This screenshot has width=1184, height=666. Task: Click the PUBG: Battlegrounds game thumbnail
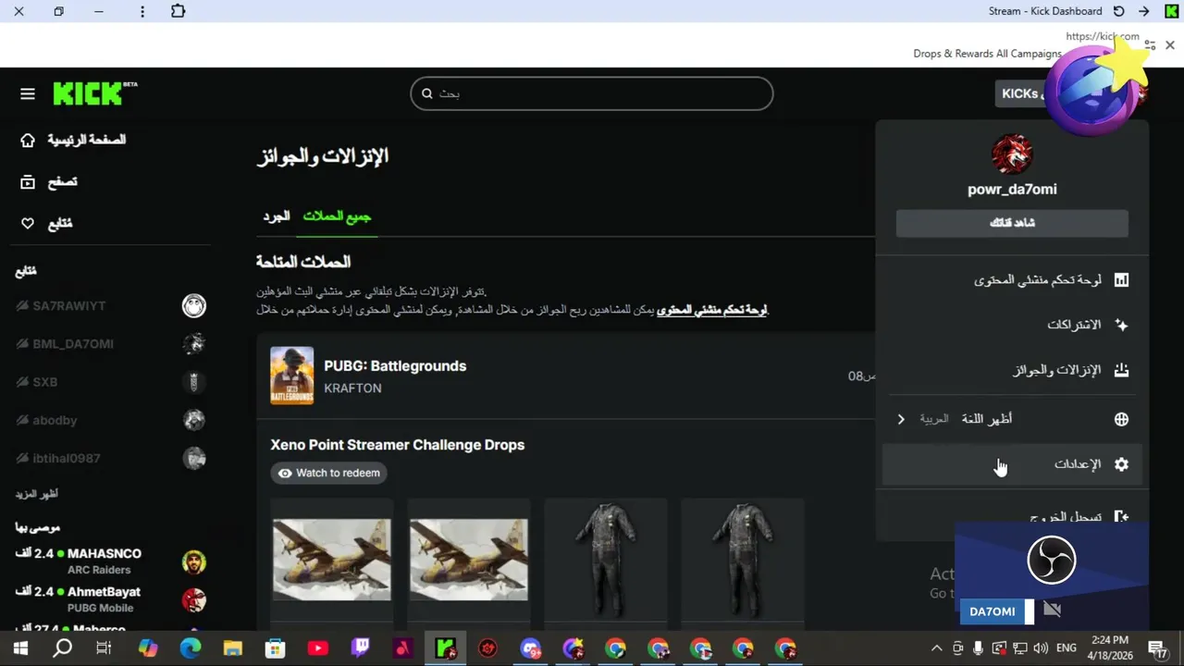[x=291, y=376]
